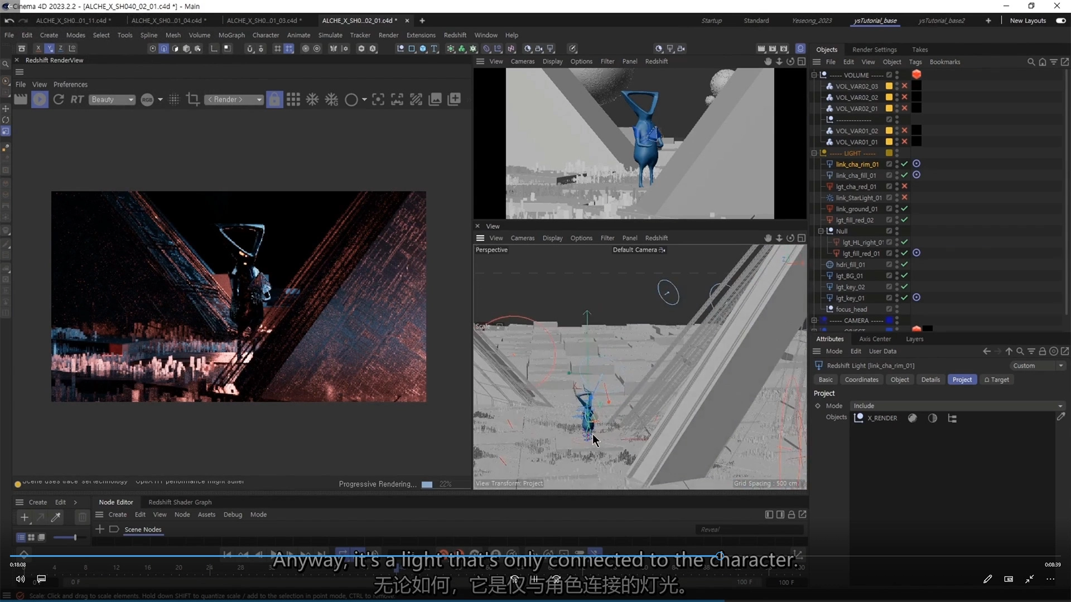
Task: Enable the lgt_cha_red_01 light red cross toggle
Action: pyautogui.click(x=904, y=187)
